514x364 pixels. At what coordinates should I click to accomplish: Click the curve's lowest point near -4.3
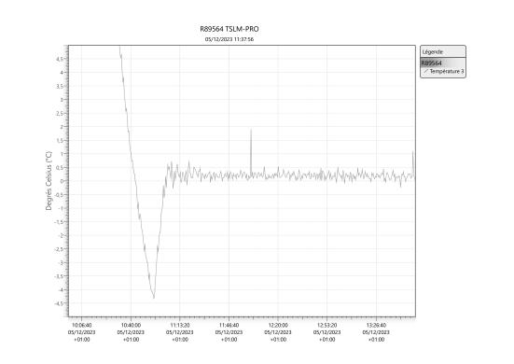(x=154, y=297)
